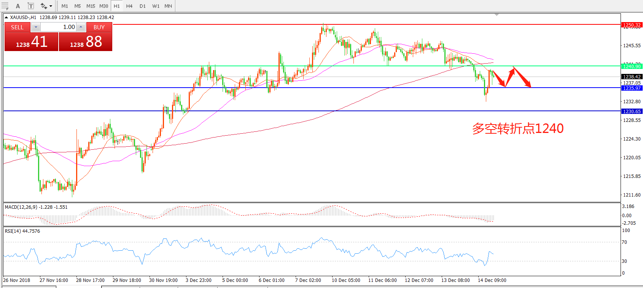Click the Arrows objects tool icon
This screenshot has width=643, height=288.
tap(44, 6)
